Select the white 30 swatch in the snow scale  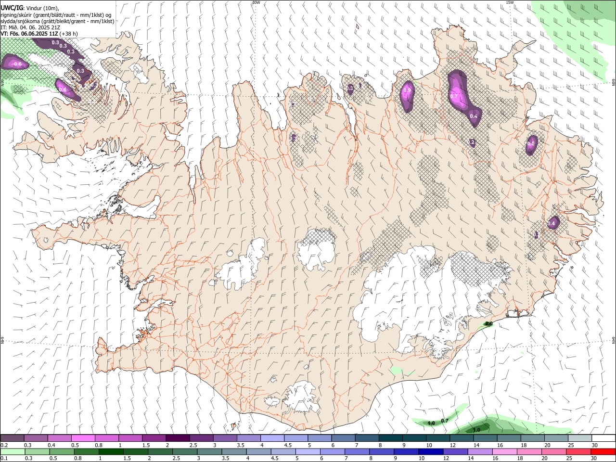(603, 438)
